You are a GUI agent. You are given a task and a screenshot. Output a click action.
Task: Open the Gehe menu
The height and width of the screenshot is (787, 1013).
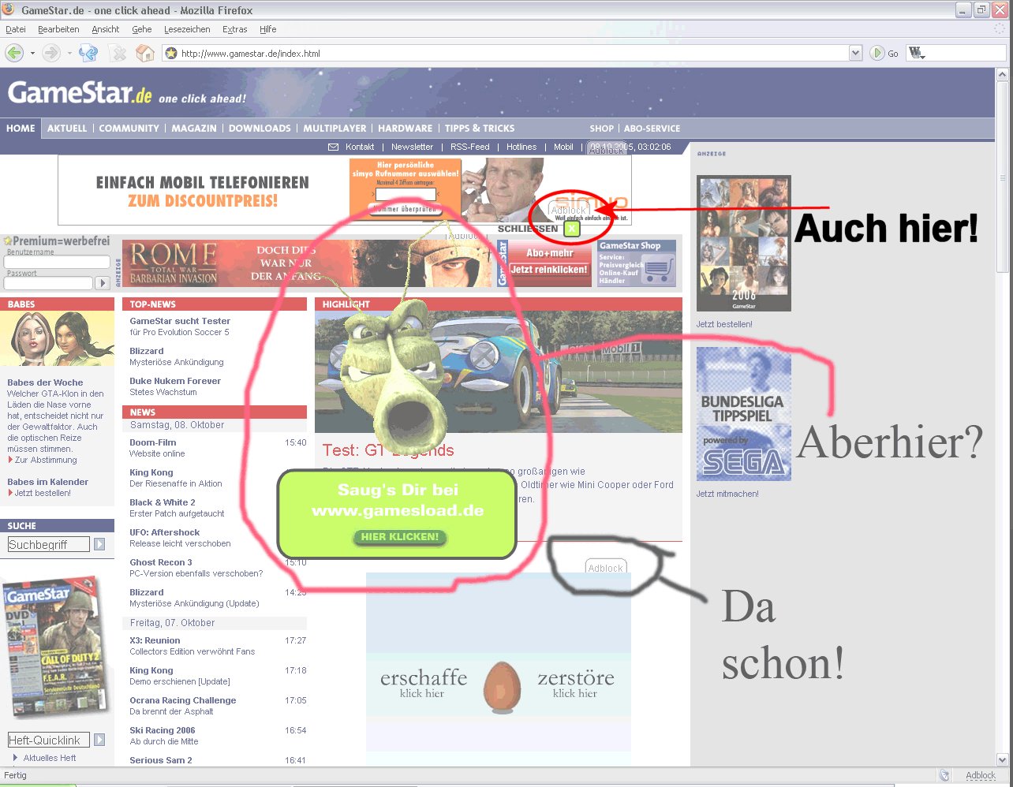pyautogui.click(x=142, y=29)
